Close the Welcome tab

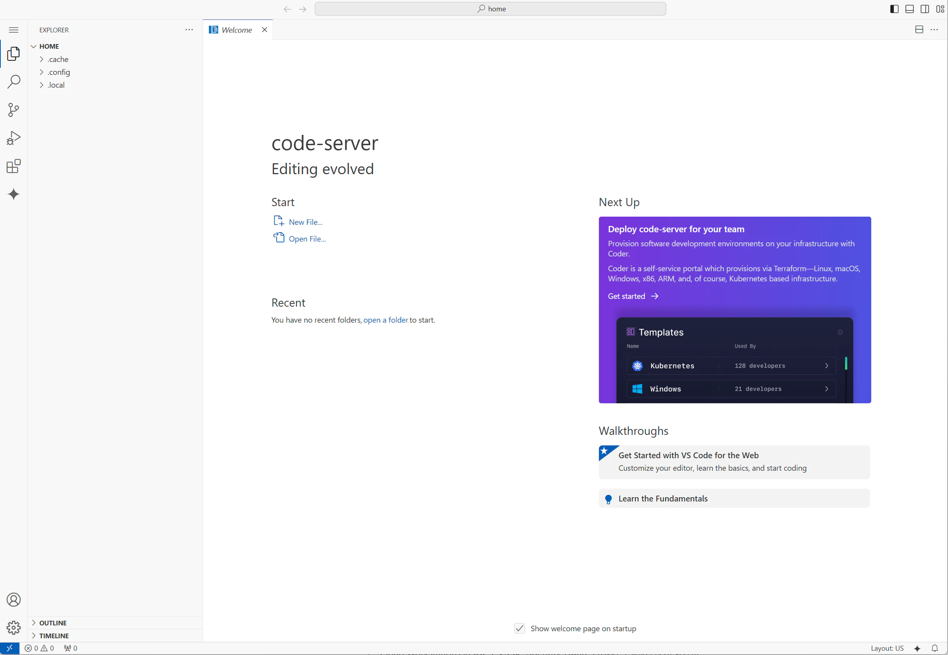(x=265, y=30)
